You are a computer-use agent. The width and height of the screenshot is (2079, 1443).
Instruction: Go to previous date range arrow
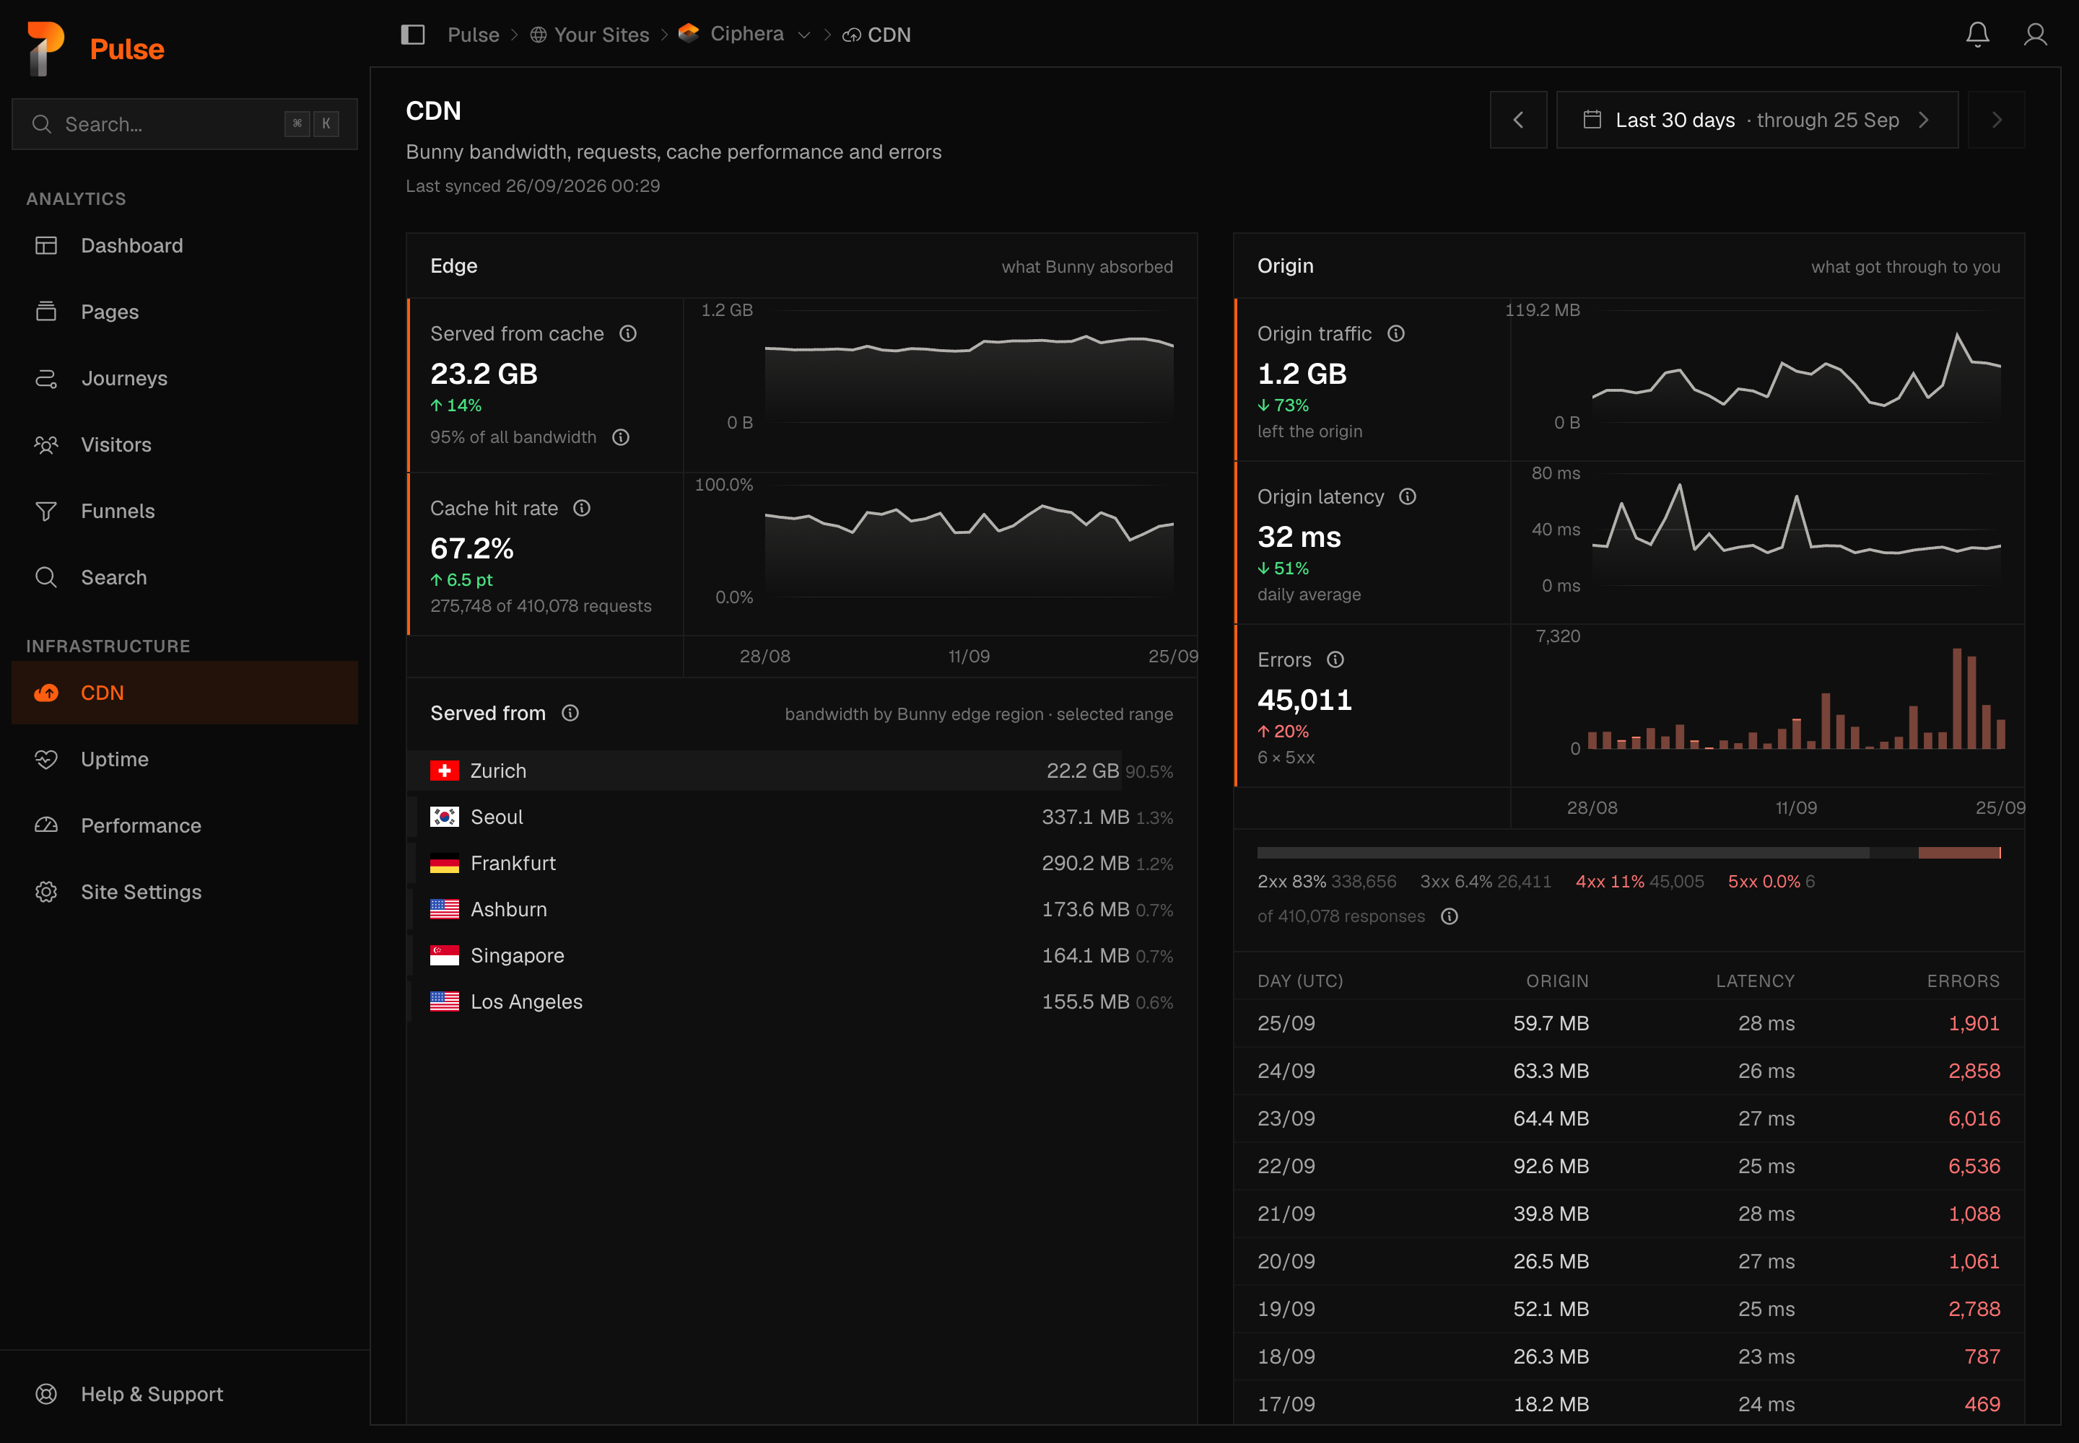[x=1518, y=119]
